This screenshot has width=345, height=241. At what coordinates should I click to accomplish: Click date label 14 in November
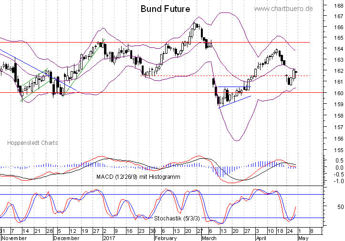[x=25, y=231]
